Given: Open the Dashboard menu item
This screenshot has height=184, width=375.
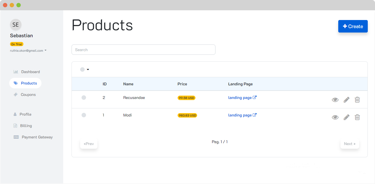Looking at the screenshot, I should tap(30, 72).
